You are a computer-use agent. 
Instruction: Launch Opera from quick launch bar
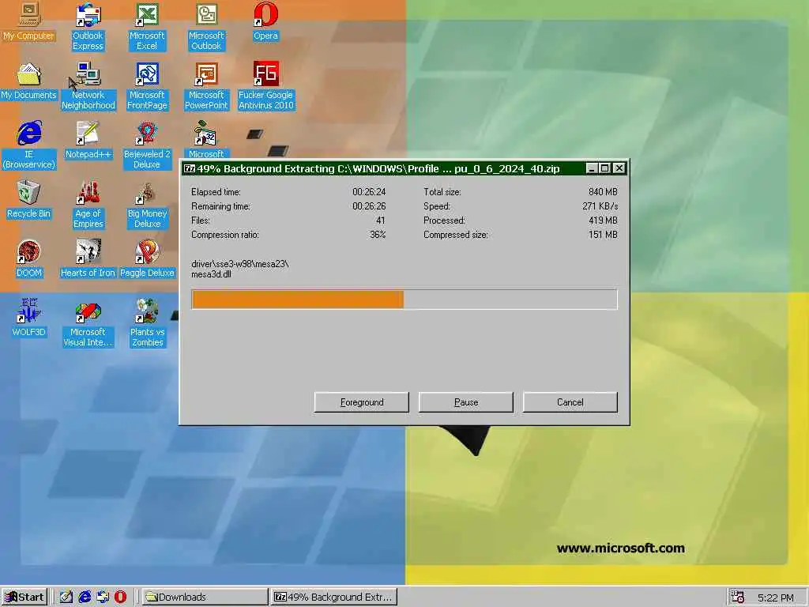click(120, 597)
